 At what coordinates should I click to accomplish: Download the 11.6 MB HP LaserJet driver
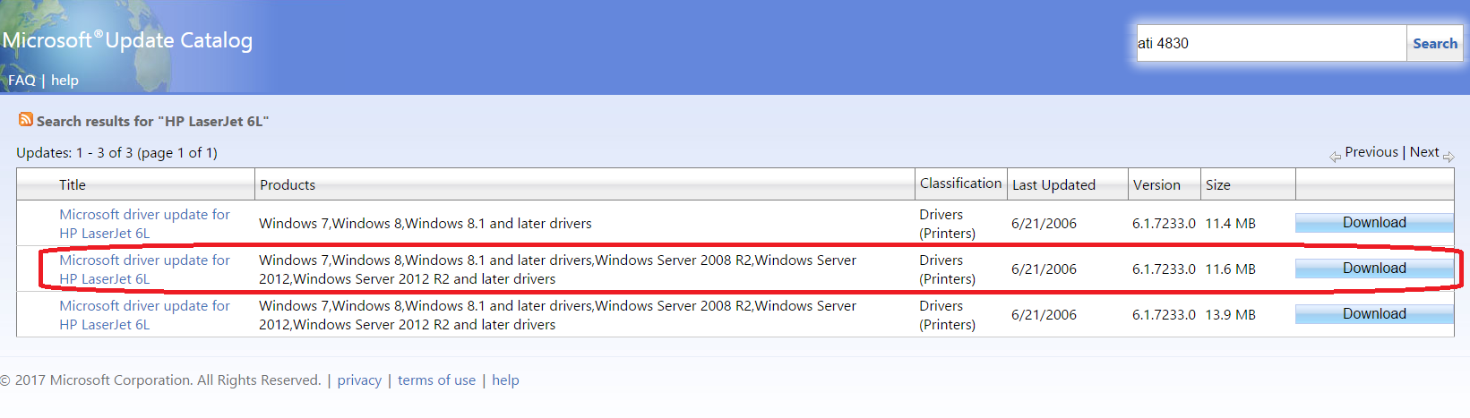coord(1374,269)
